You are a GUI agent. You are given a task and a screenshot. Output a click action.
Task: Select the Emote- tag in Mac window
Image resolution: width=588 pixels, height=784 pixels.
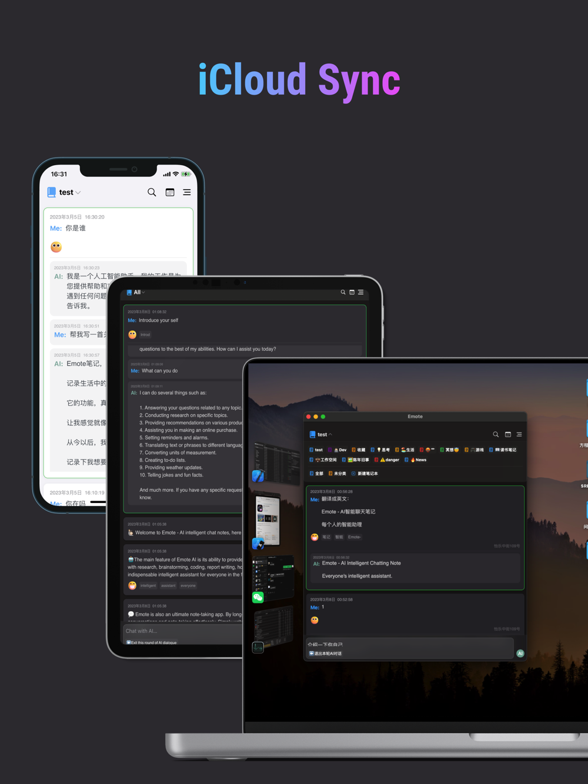click(355, 537)
